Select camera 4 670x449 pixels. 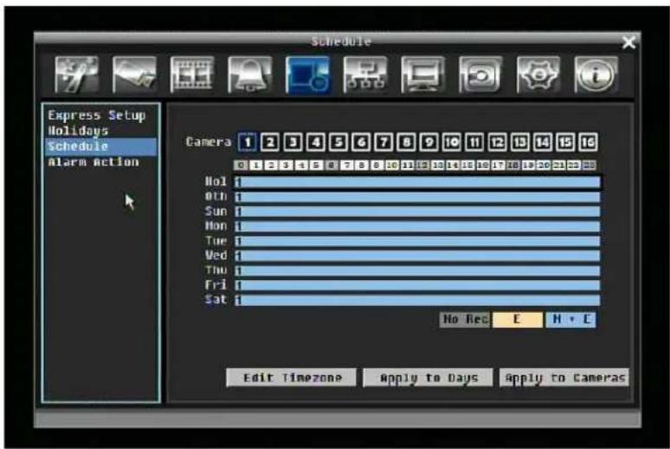click(315, 142)
